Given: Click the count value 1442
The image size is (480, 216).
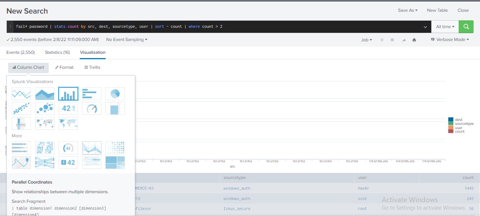Looking at the screenshot, I should [x=469, y=188].
